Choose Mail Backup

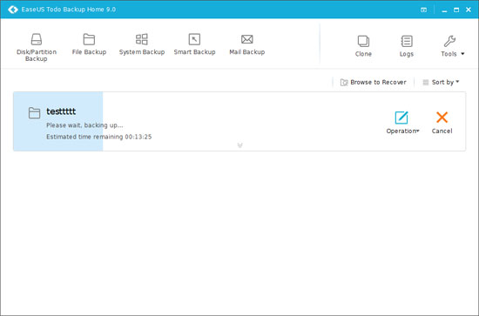coord(246,44)
